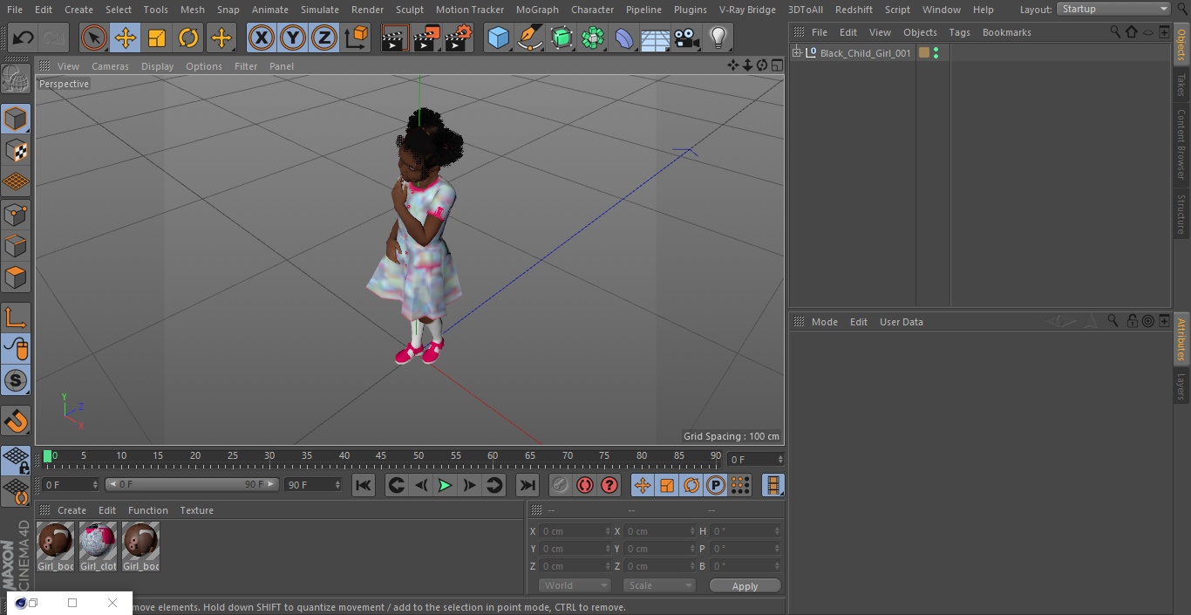Toggle Z axis lock
This screenshot has height=615, width=1191.
pyautogui.click(x=324, y=38)
